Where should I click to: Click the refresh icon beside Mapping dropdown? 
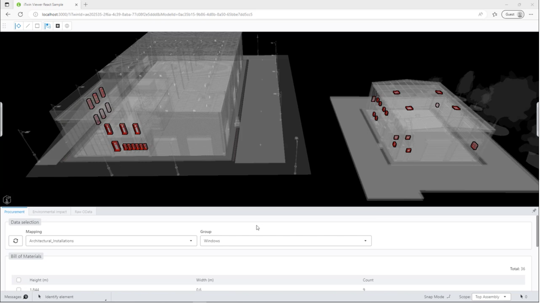pos(16,240)
